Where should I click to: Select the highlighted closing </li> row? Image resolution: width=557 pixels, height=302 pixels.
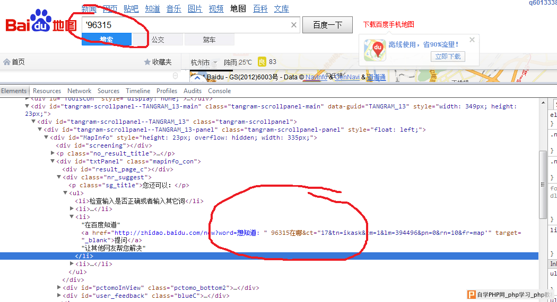click(269, 256)
